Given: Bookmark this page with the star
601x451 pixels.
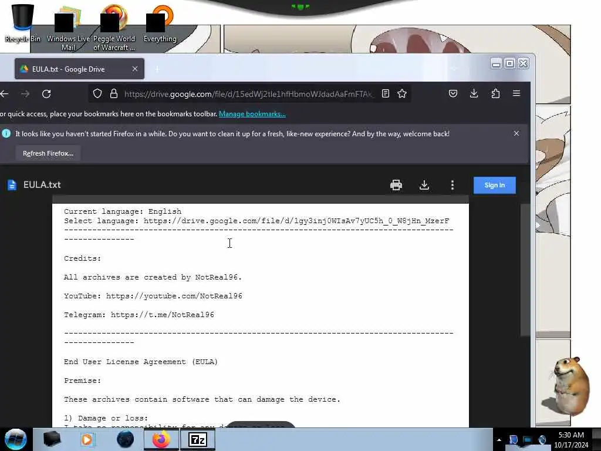Looking at the screenshot, I should coord(402,93).
